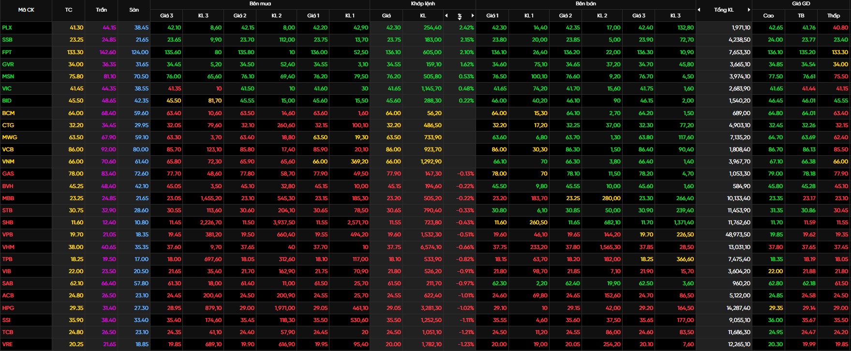Screen dimensions: 851x351
Task: Click SSB total volume 4,238,50
Action: [739, 40]
